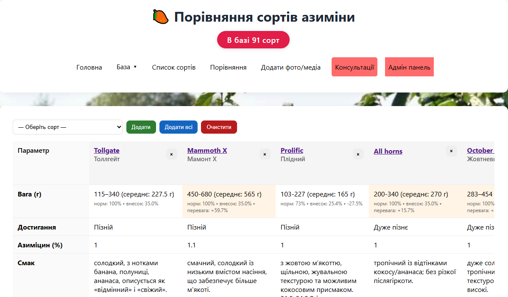Viewport: 508px width, 297px height.
Task: Open the Консультації section
Action: pos(354,67)
